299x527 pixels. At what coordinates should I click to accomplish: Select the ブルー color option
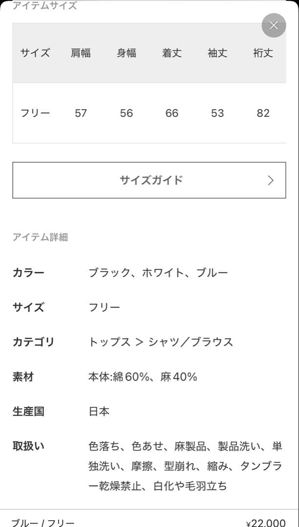(x=213, y=272)
